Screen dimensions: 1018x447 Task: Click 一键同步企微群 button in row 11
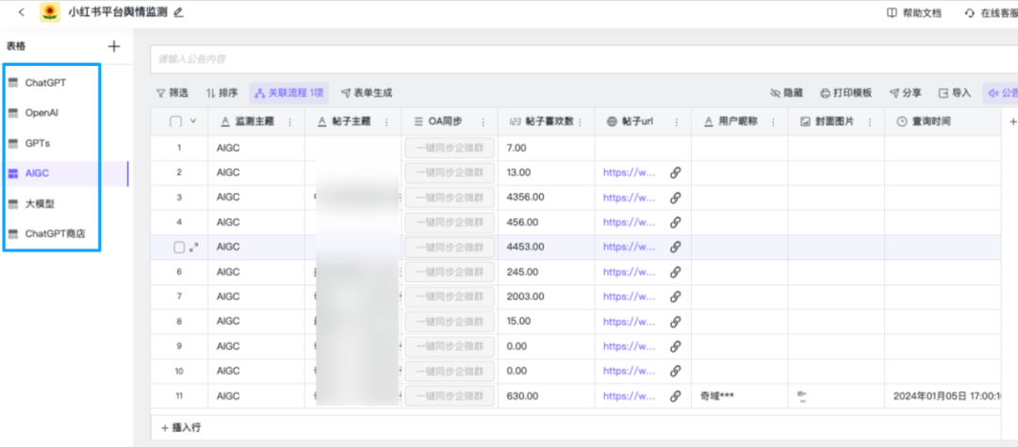tap(450, 396)
